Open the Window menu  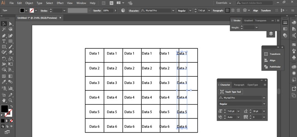[x=81, y=3]
